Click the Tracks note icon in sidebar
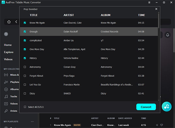 click(6, 97)
